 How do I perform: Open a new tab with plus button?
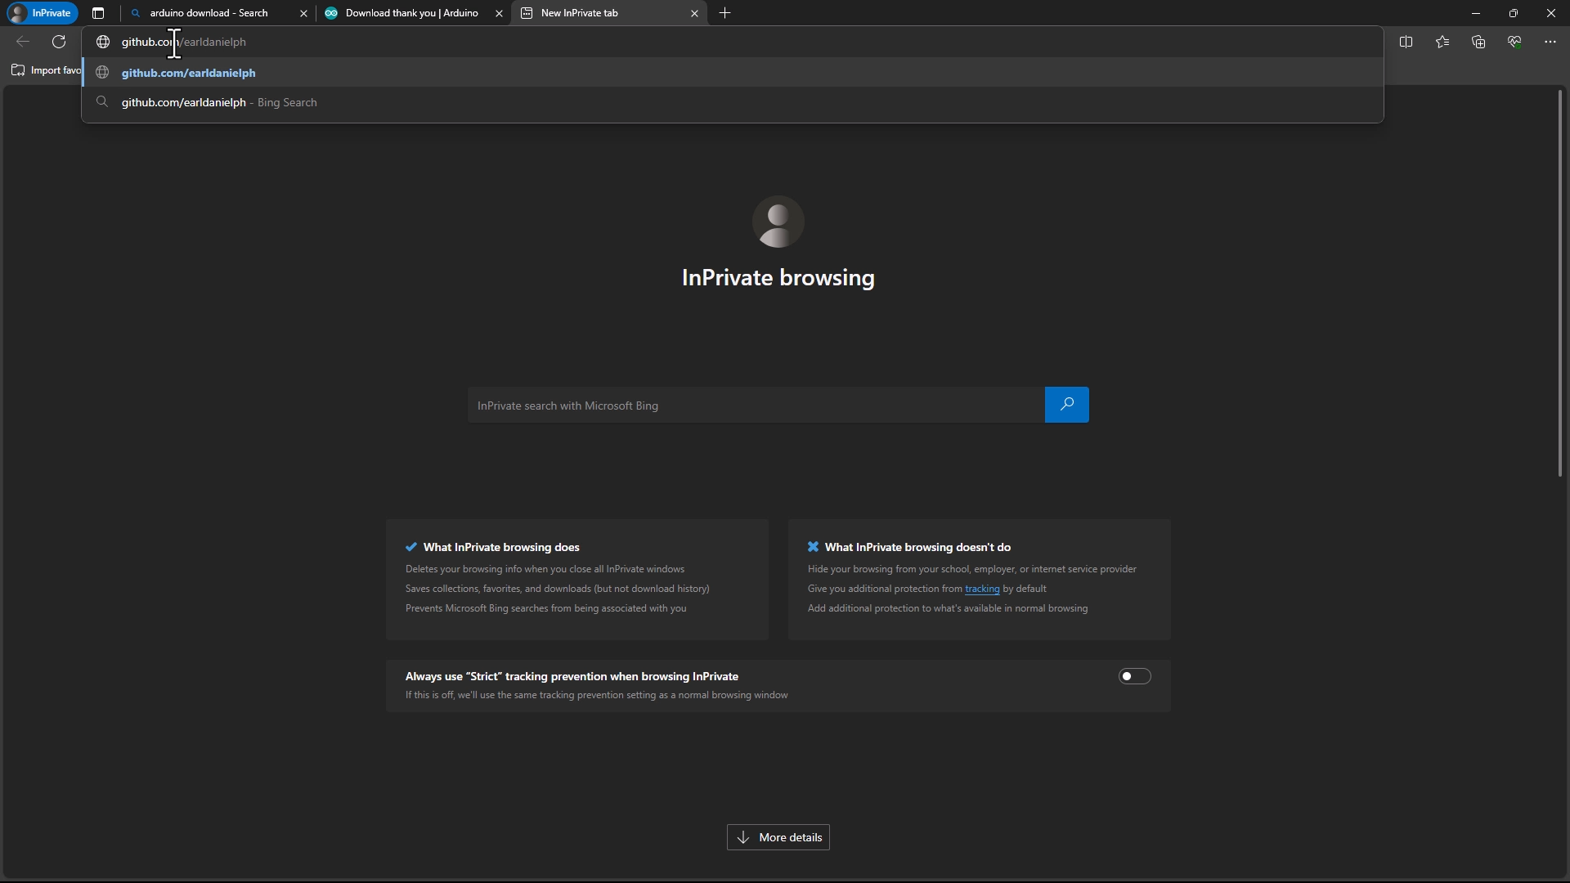coord(724,13)
